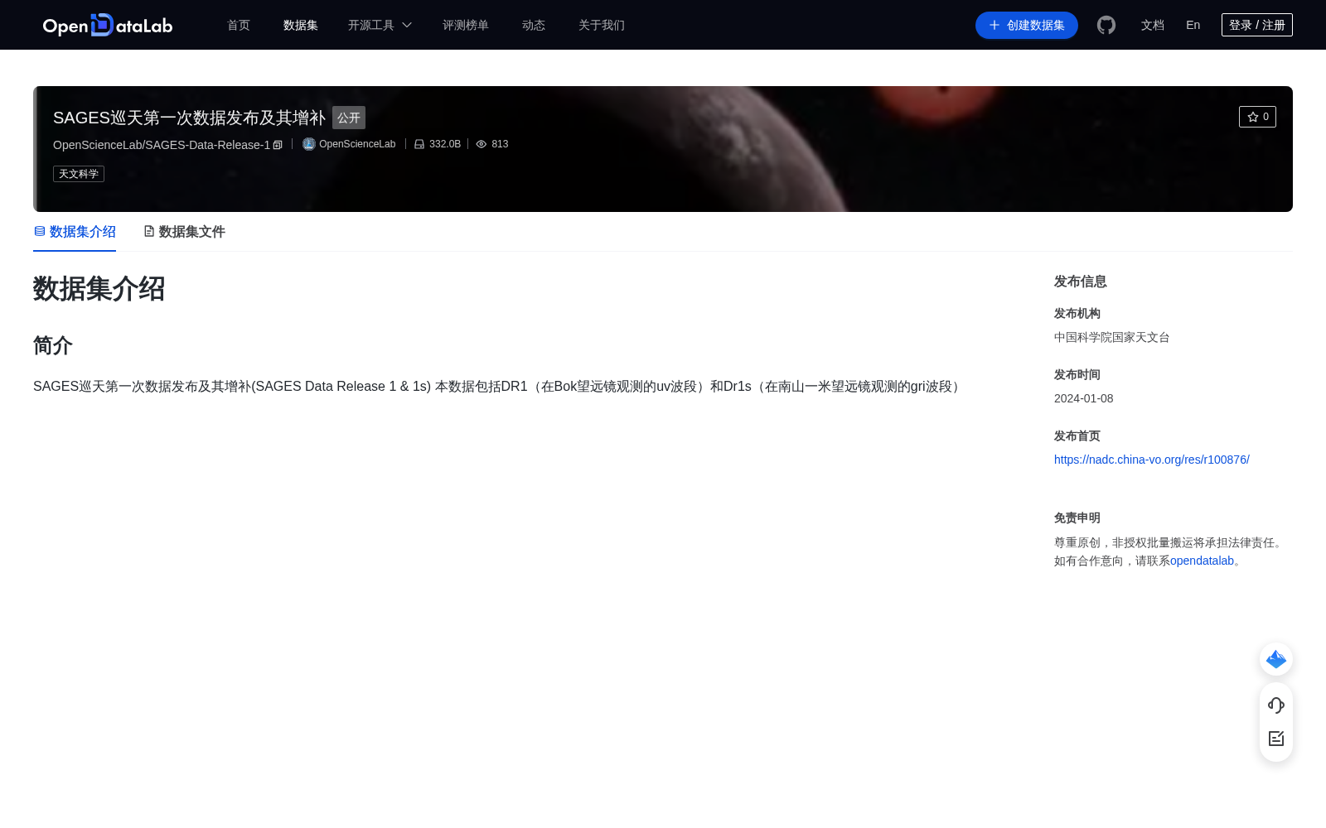Copy the OpenScienceLab/SAGES-Data-Release-1 path with the copy icon
This screenshot has width=1326, height=828.
(278, 145)
